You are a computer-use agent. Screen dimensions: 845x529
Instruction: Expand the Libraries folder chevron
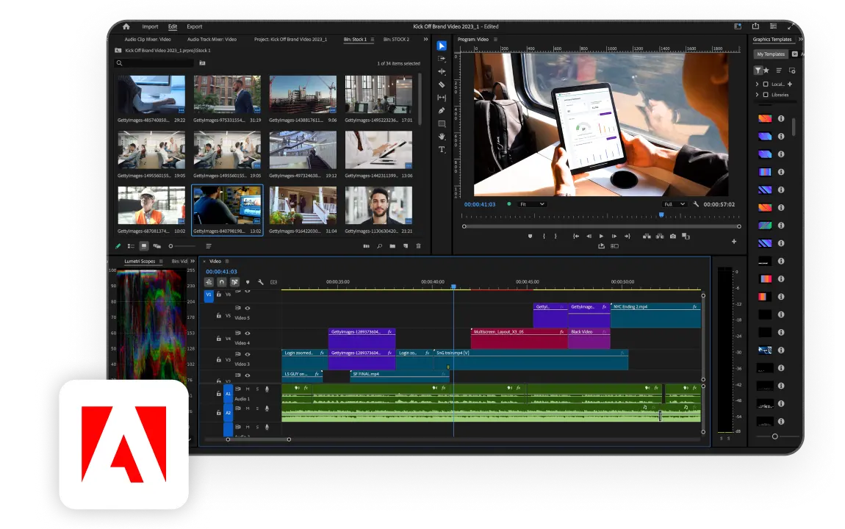(x=757, y=95)
